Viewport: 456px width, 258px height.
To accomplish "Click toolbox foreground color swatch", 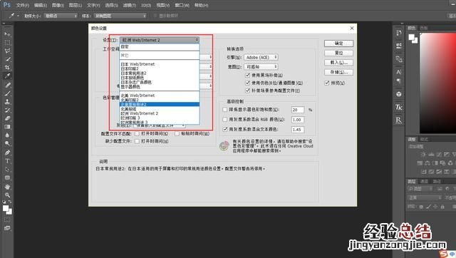I will (6, 208).
